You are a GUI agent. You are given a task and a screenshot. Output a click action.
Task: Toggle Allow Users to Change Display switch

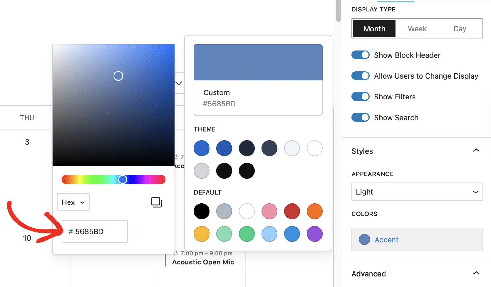(x=360, y=76)
